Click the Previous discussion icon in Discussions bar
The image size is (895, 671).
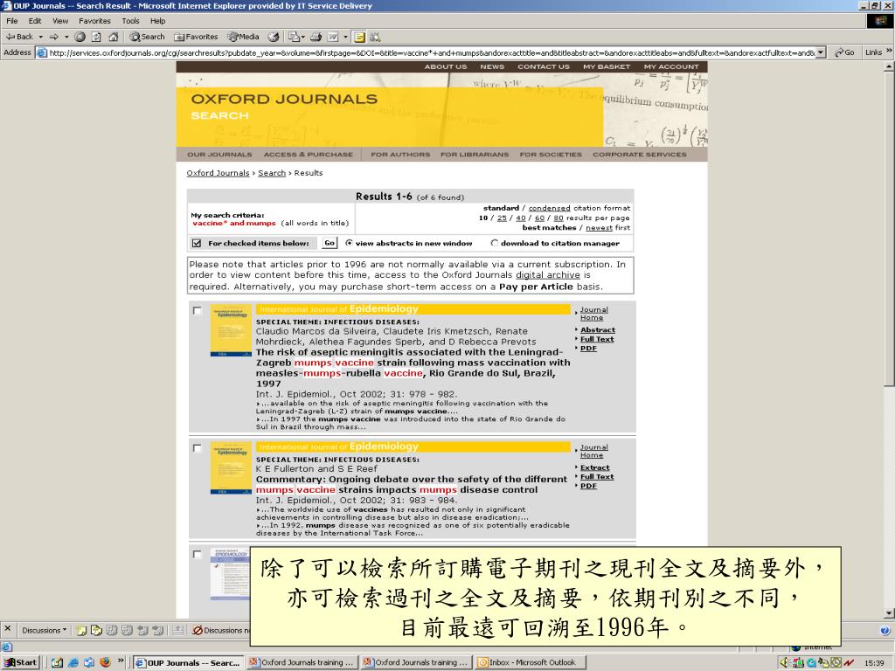(x=141, y=630)
